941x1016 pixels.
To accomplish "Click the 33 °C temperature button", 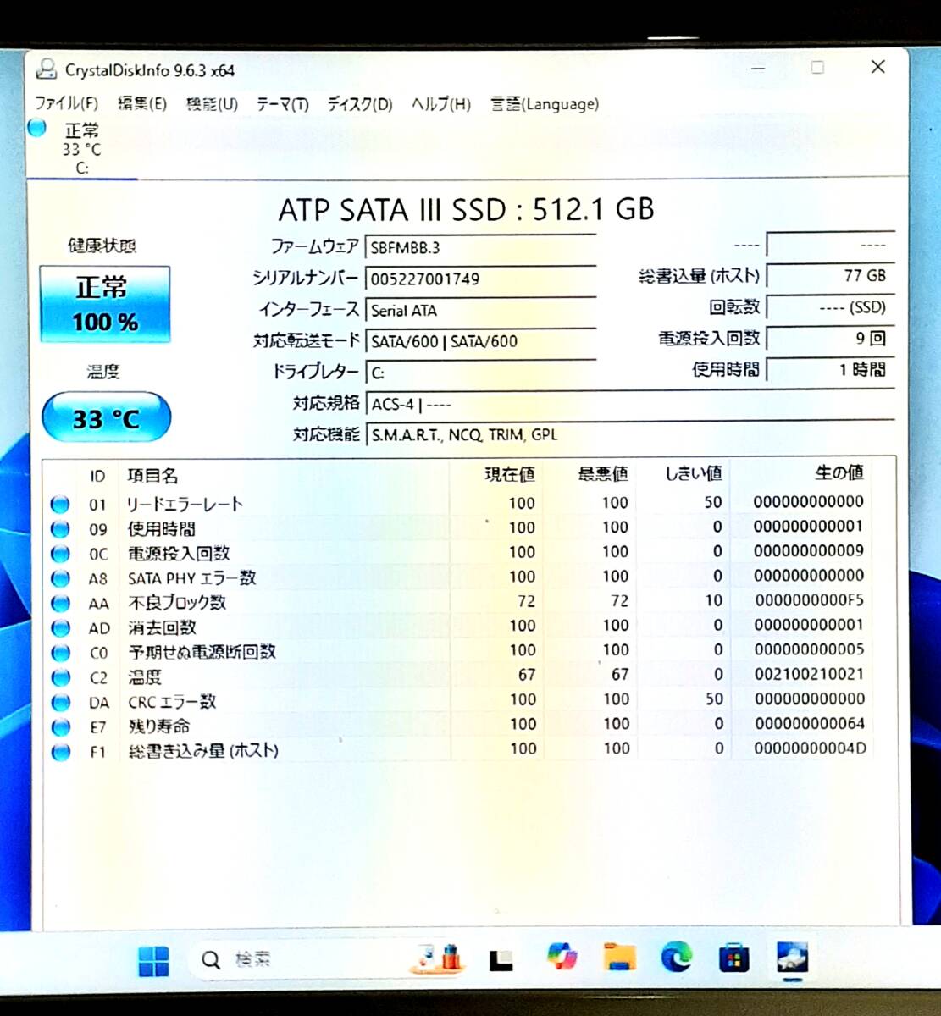I will (106, 417).
